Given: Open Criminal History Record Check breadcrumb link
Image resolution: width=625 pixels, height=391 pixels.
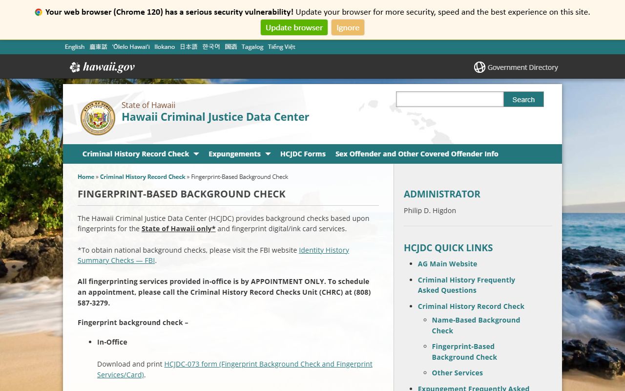Looking at the screenshot, I should coord(143,177).
